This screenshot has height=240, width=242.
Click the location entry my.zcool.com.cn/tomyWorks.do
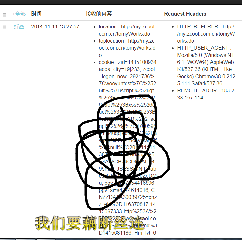[127, 30]
